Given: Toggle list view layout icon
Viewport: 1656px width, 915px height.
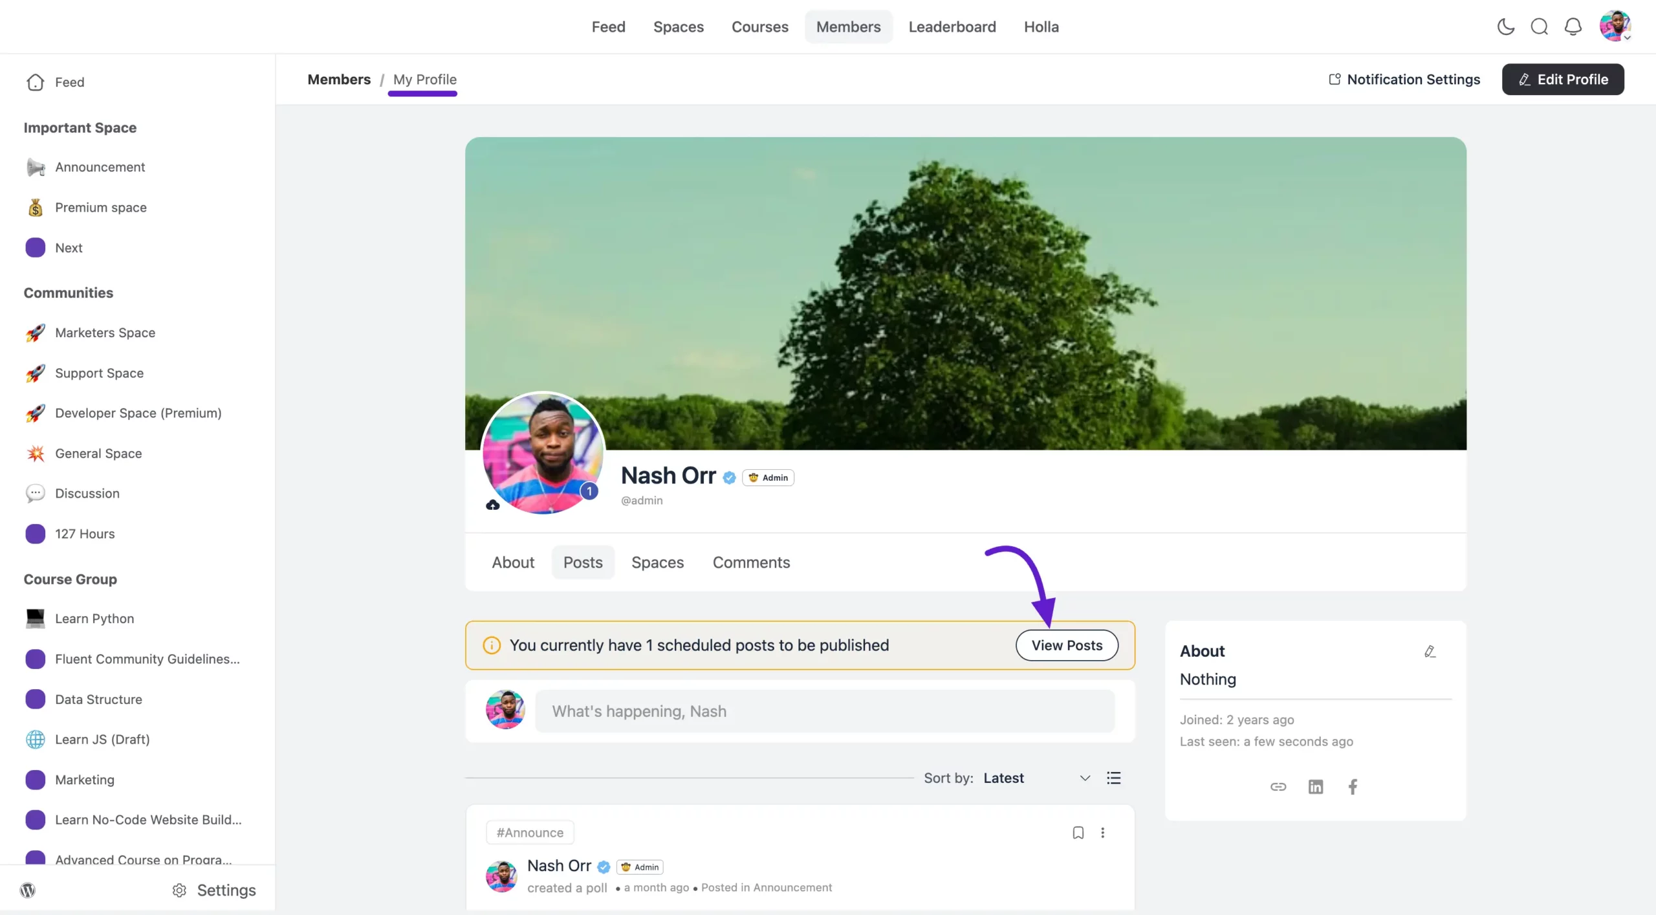Looking at the screenshot, I should point(1114,778).
